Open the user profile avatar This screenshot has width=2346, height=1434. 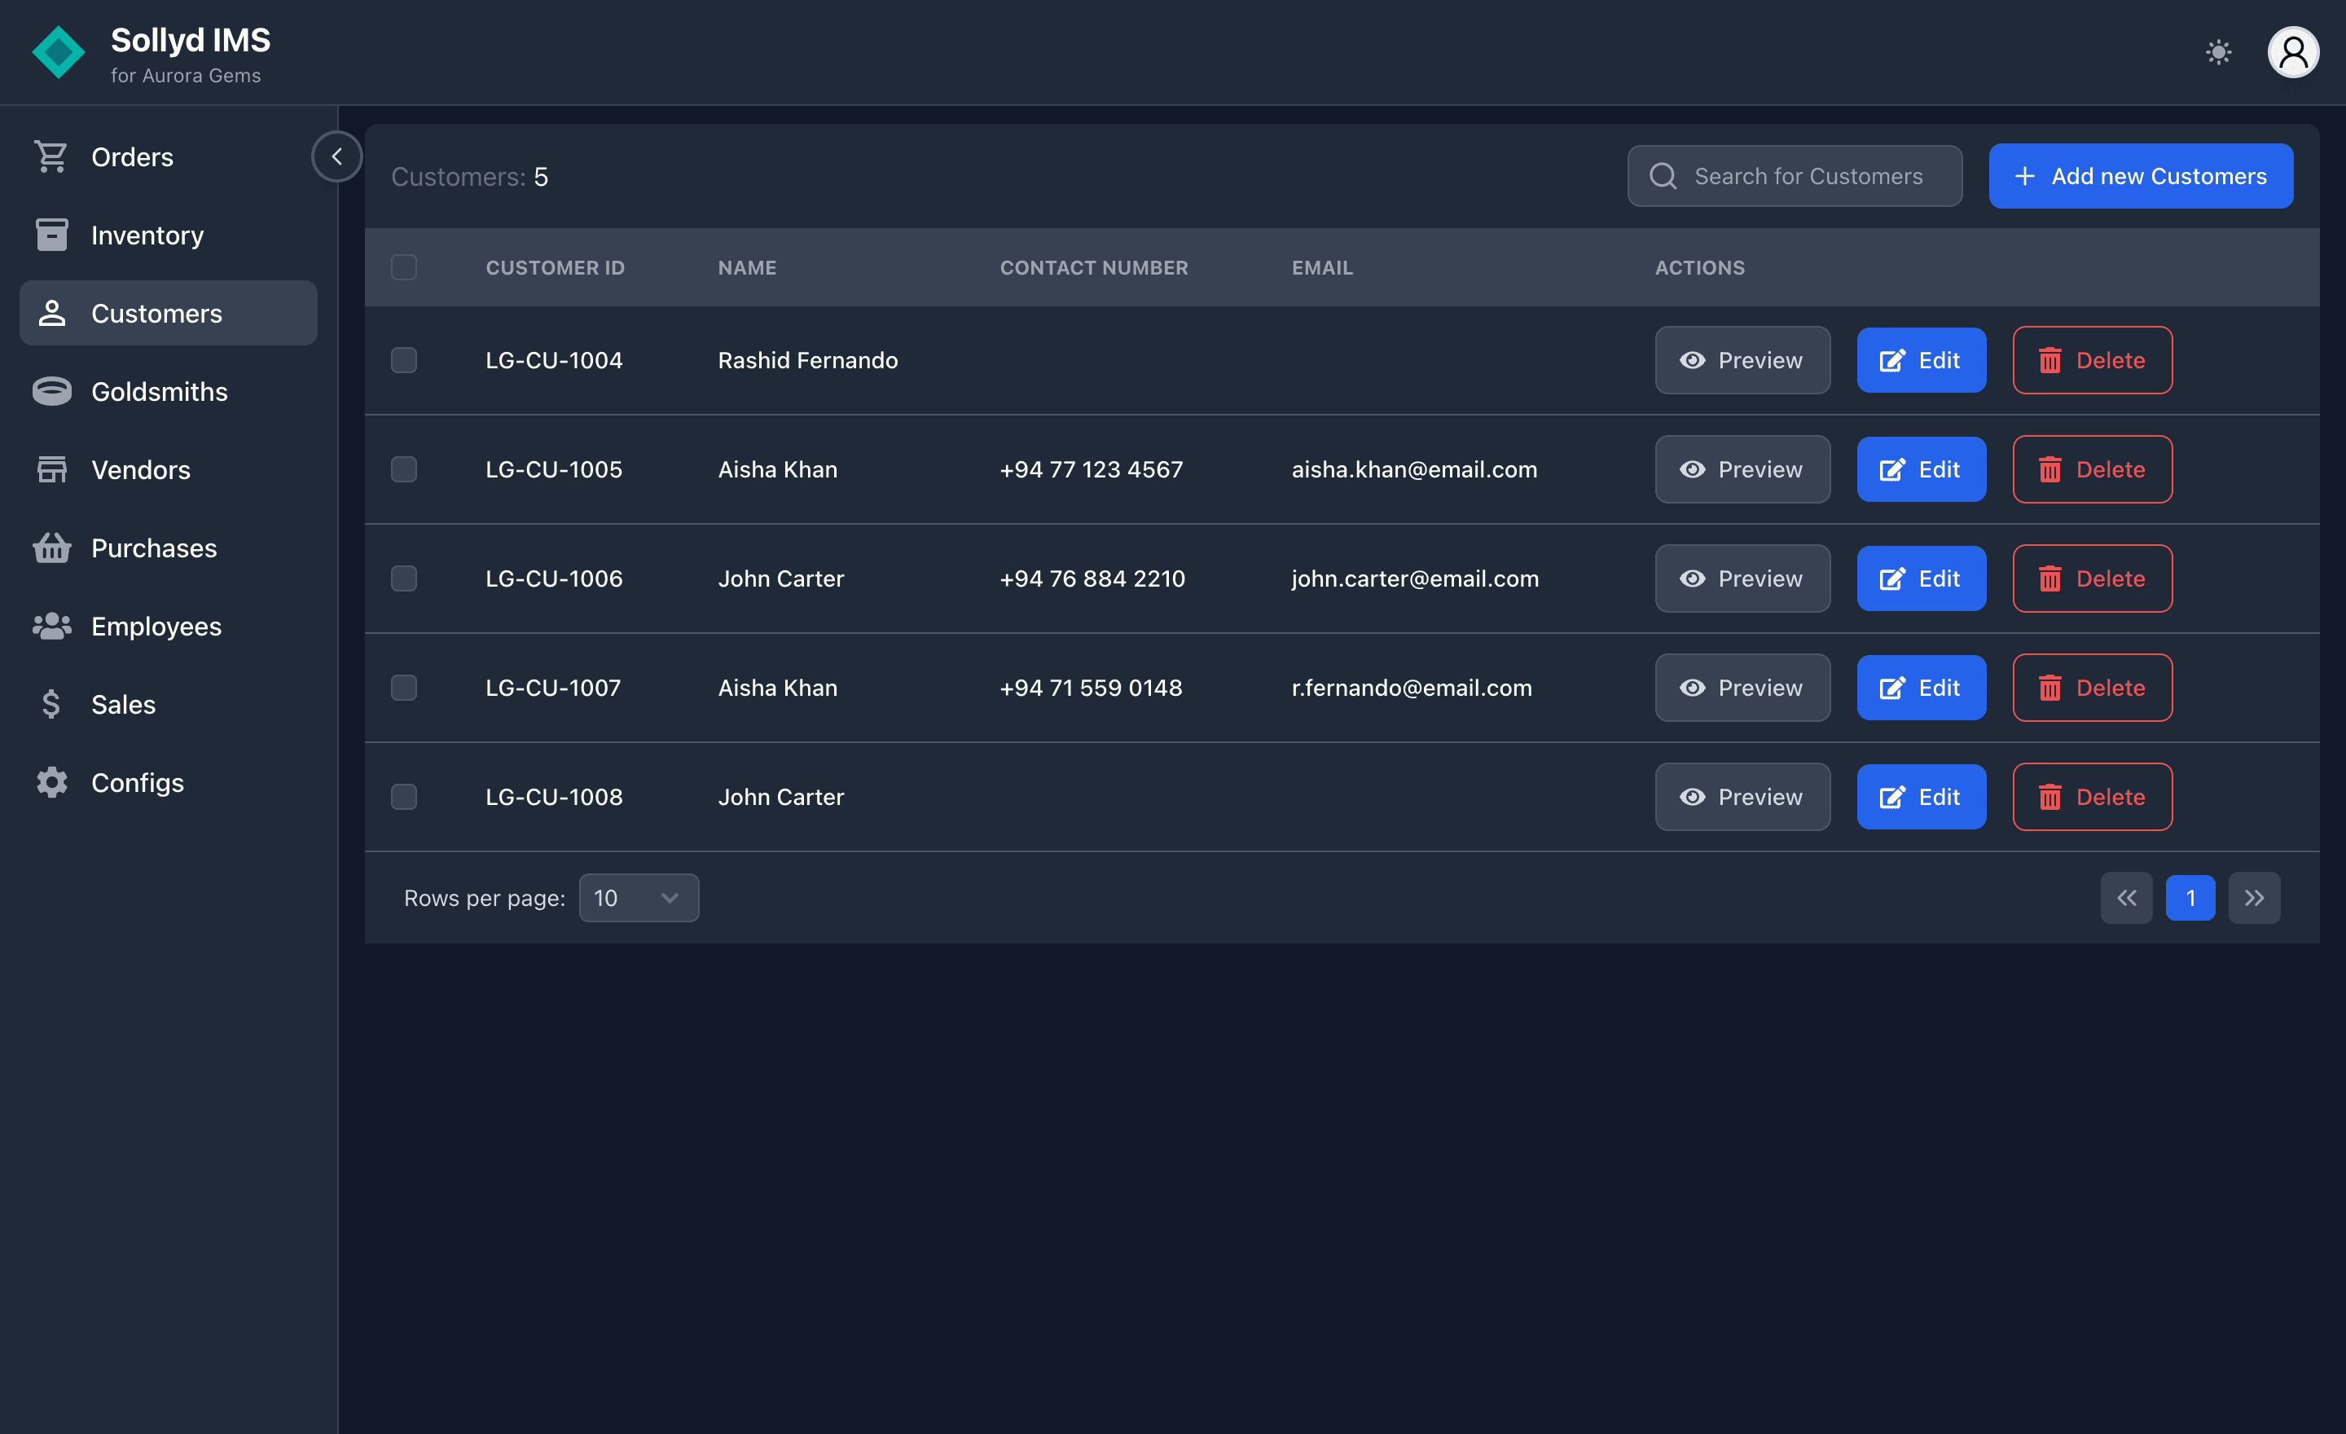[2293, 52]
